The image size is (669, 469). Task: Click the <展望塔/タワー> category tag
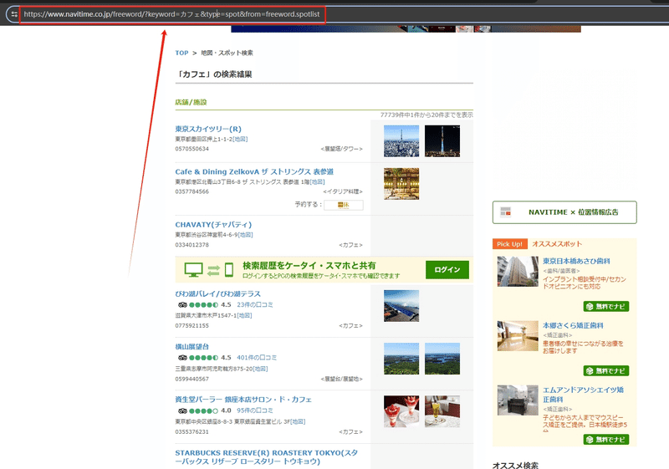pos(341,149)
